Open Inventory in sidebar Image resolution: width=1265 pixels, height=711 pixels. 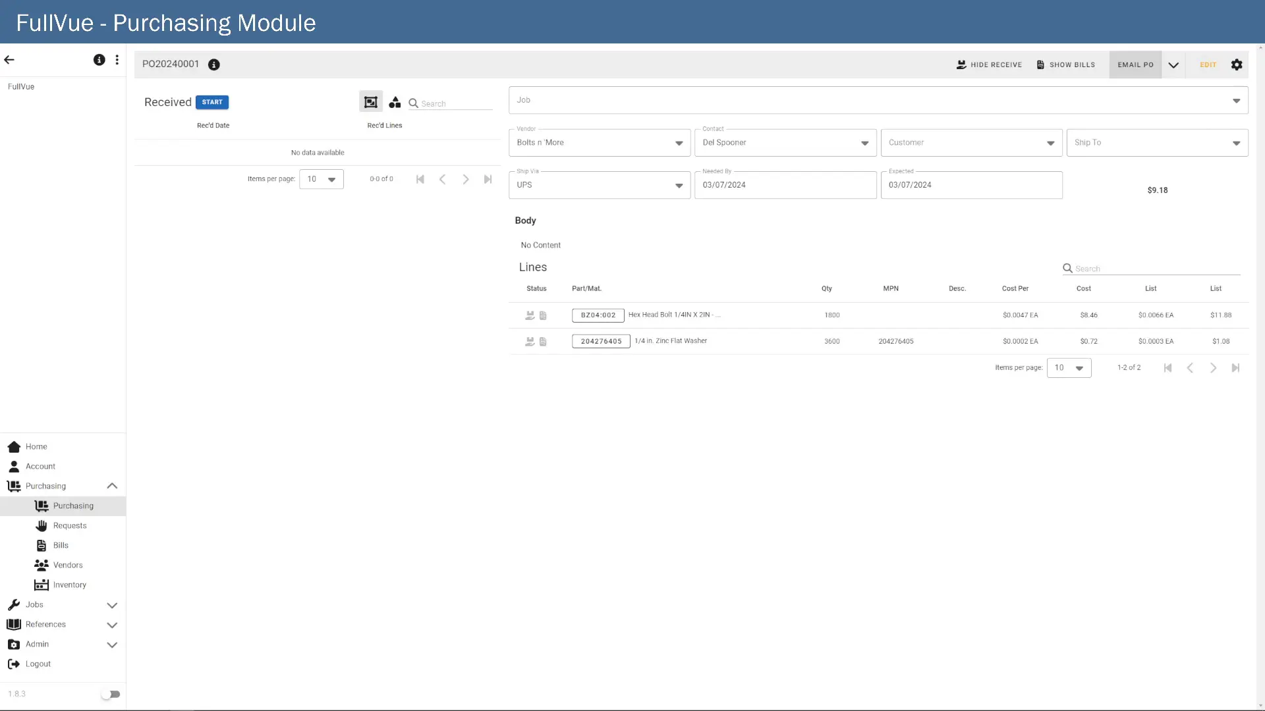(63, 585)
